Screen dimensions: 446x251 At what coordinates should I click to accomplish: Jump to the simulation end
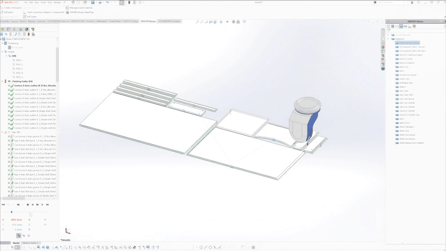(47, 205)
